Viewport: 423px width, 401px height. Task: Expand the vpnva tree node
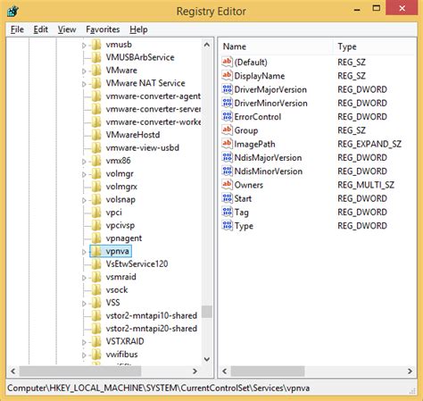[x=84, y=252]
